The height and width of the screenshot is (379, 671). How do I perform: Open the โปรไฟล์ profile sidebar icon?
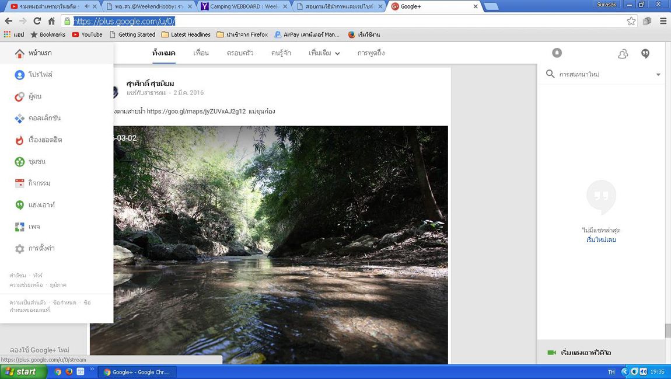(19, 75)
